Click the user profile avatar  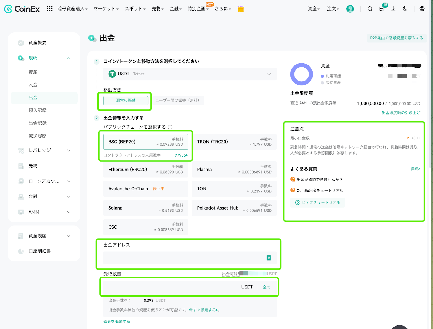point(350,9)
